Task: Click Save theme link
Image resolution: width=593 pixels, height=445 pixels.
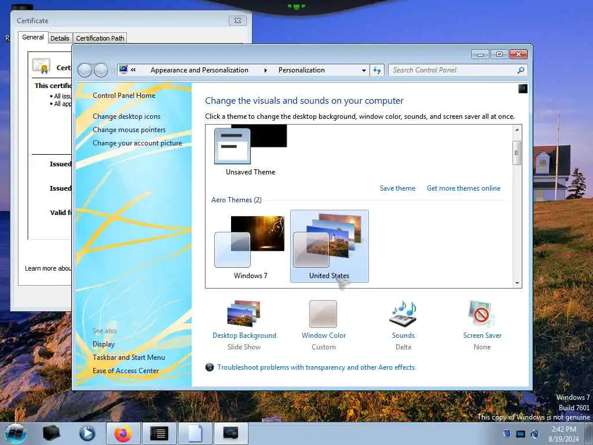Action: [397, 188]
